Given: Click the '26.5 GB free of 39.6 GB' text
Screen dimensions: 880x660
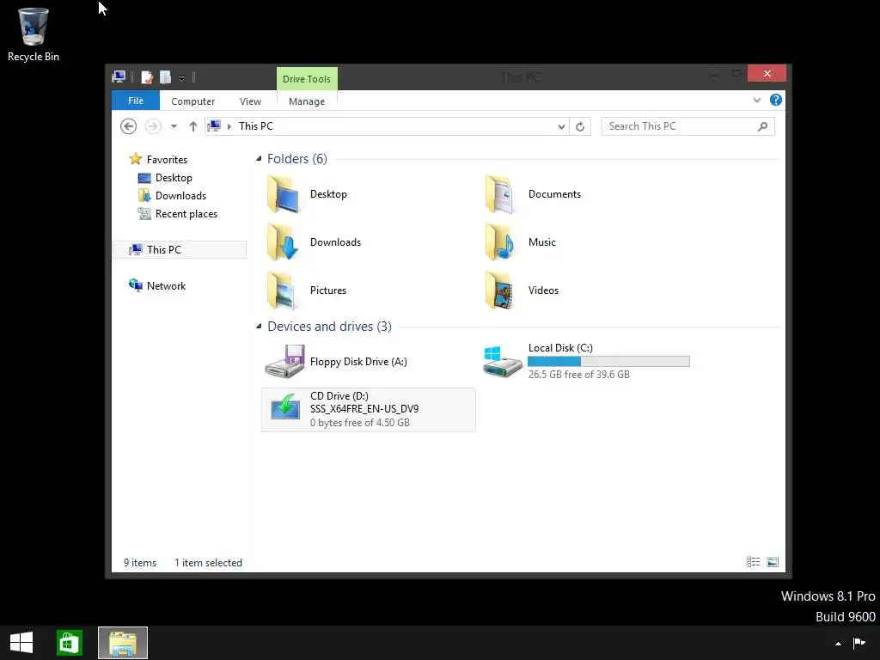Looking at the screenshot, I should pyautogui.click(x=578, y=375).
